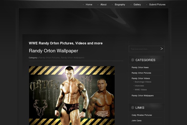Open the WWE Videos subcategory

pos(141,90)
